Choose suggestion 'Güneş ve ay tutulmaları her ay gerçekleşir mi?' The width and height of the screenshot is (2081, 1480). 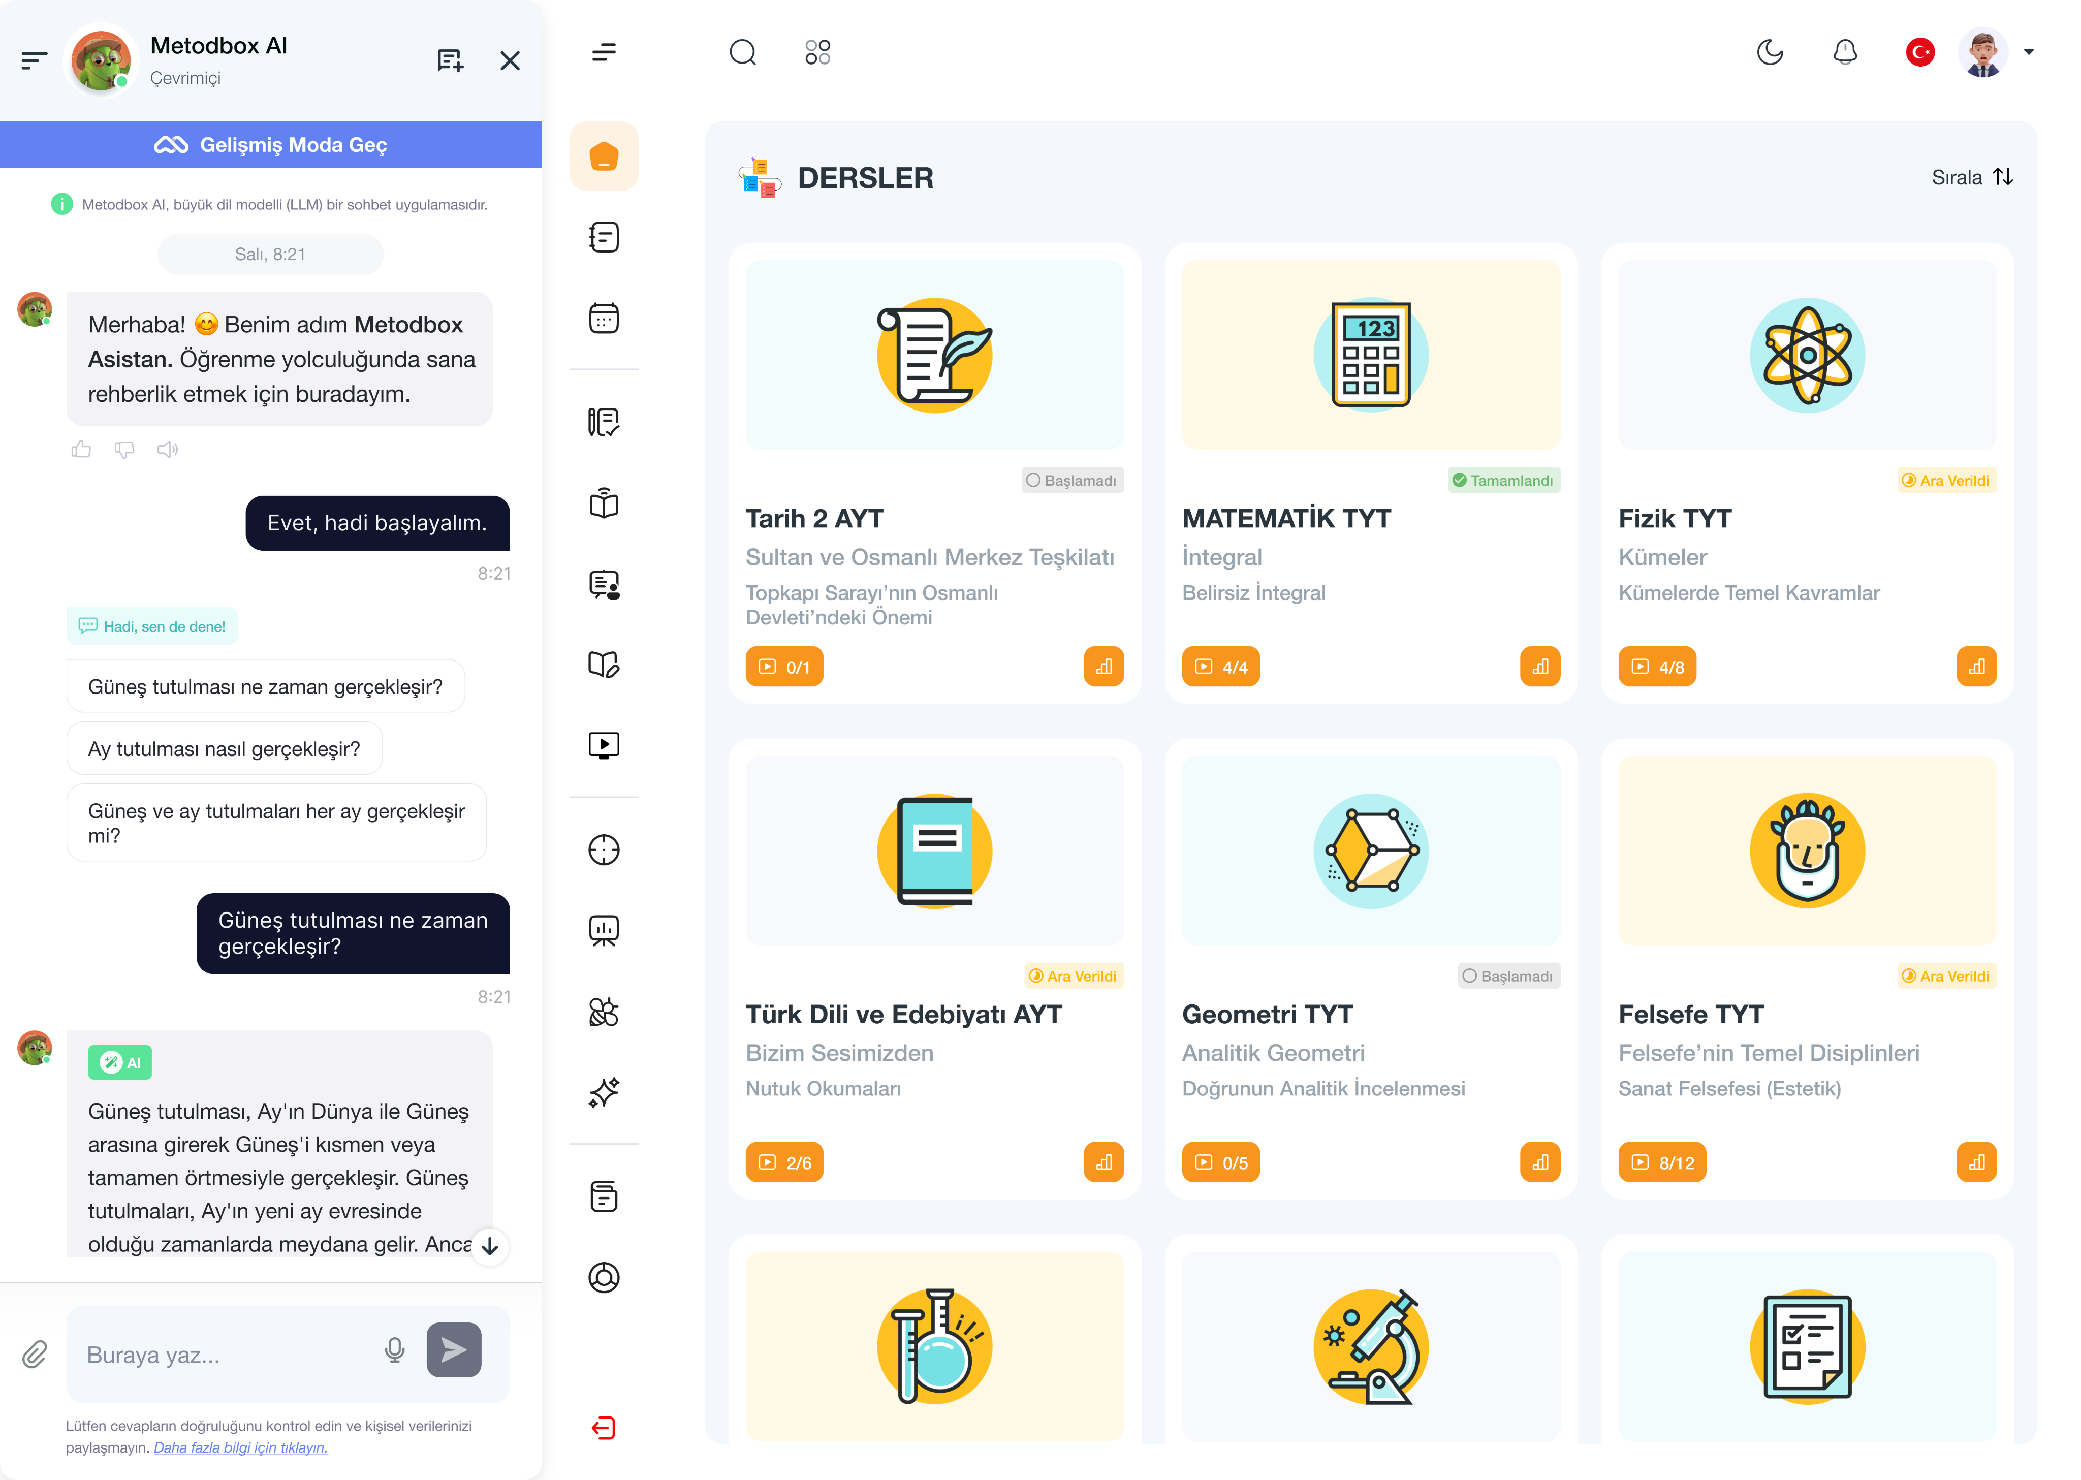pyautogui.click(x=276, y=823)
